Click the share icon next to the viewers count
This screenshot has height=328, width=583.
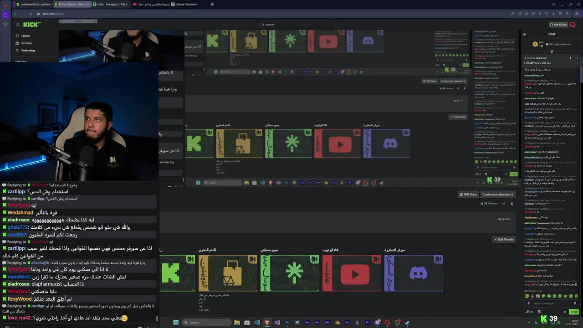[x=503, y=204]
